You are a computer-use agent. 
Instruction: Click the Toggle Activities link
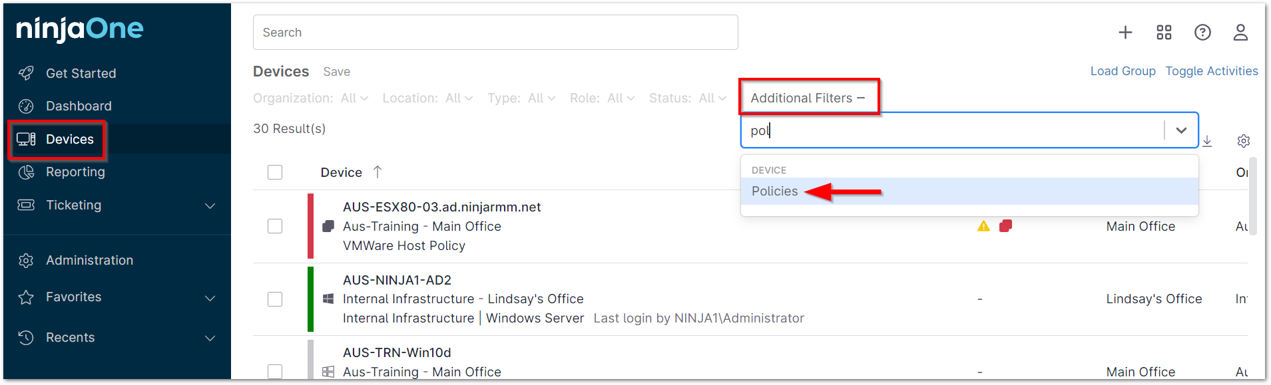pos(1212,71)
